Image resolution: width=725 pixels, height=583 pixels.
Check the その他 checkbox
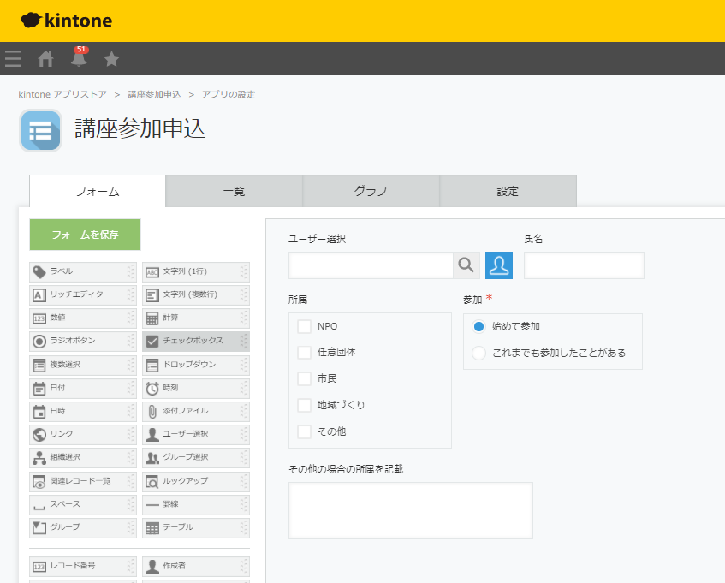pos(304,431)
